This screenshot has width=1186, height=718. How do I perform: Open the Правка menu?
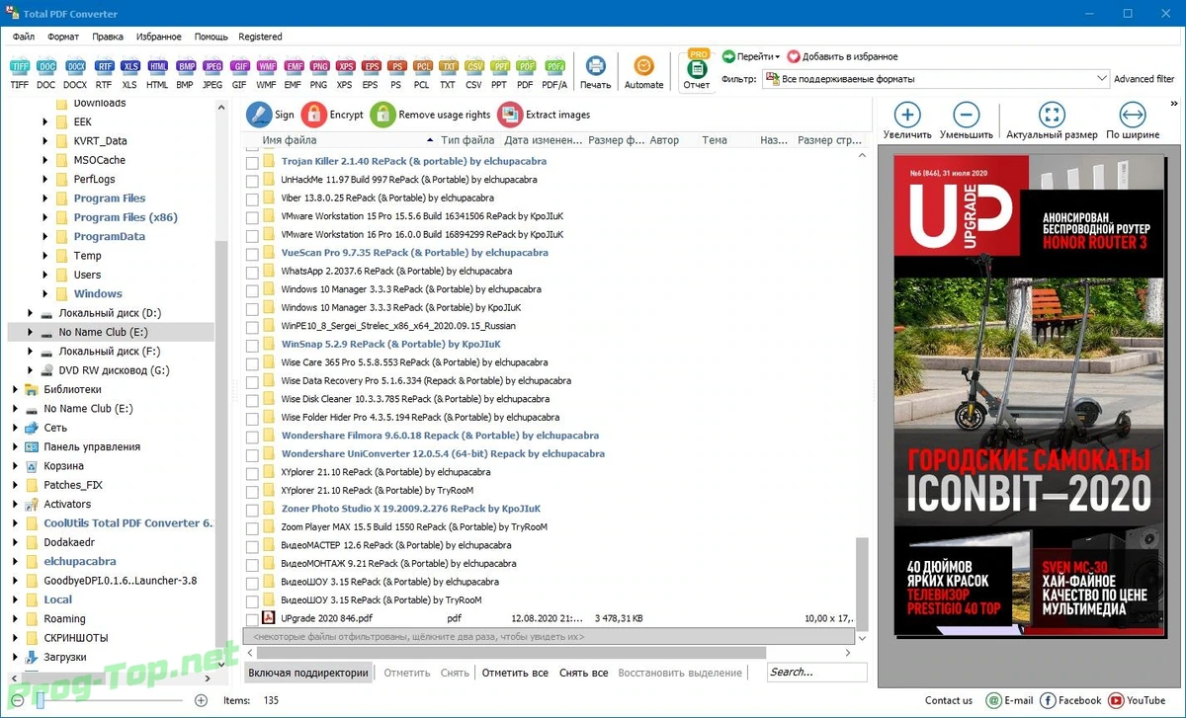coord(108,37)
